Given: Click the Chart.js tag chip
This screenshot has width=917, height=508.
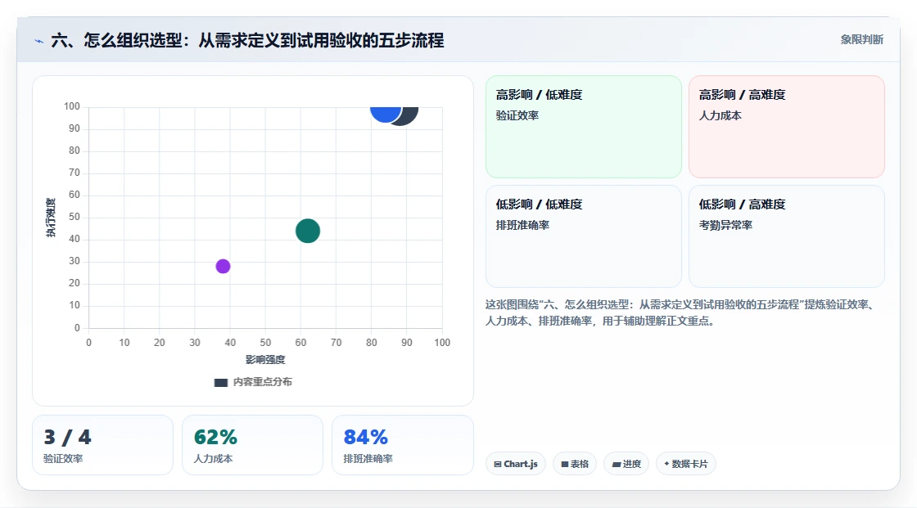Looking at the screenshot, I should pyautogui.click(x=516, y=464).
